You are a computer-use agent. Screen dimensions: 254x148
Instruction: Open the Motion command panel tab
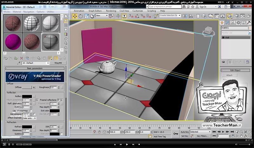pyautogui.click(x=238, y=23)
